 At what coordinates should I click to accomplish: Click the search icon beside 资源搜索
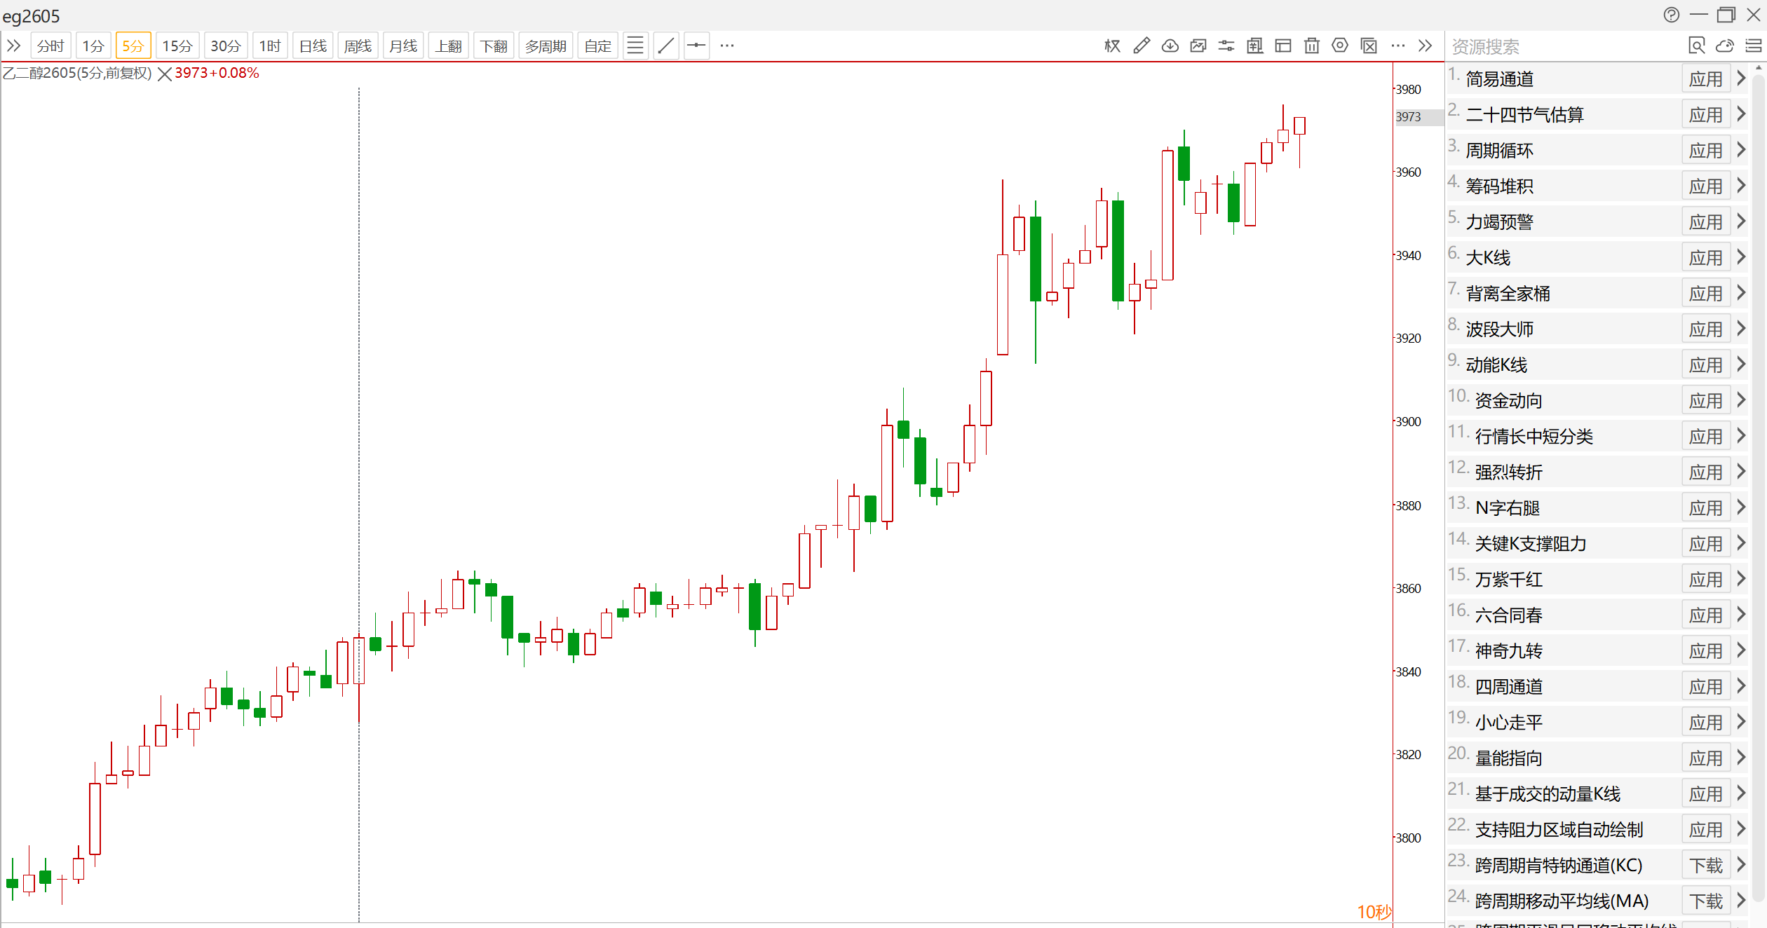pos(1695,46)
